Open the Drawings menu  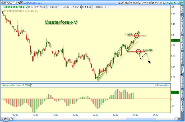pyautogui.click(x=145, y=3)
